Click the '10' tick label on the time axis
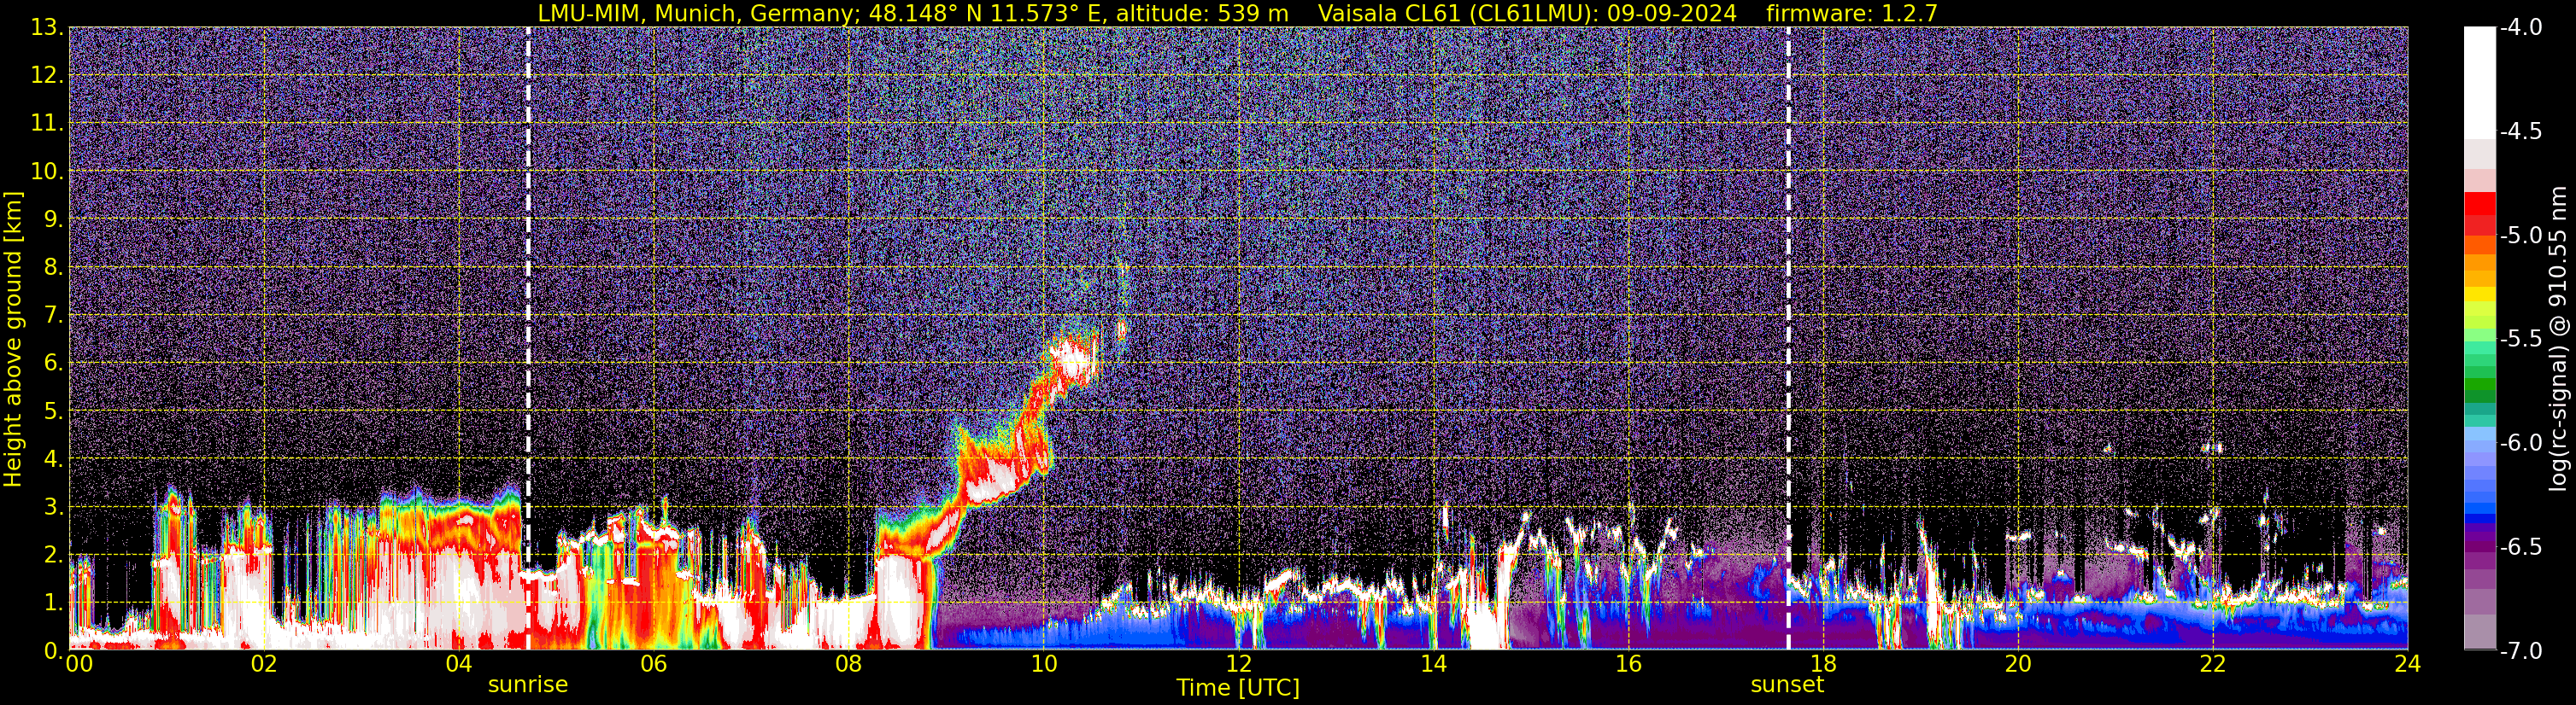 coord(1043,664)
